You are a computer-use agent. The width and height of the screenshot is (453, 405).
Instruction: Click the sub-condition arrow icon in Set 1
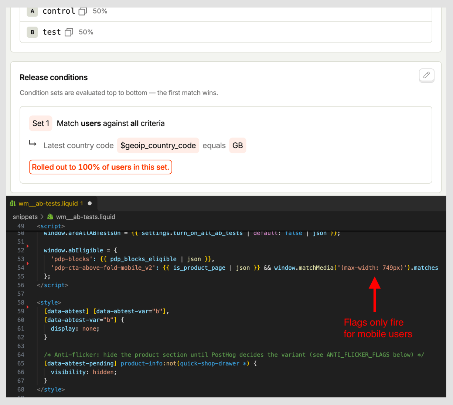[33, 143]
